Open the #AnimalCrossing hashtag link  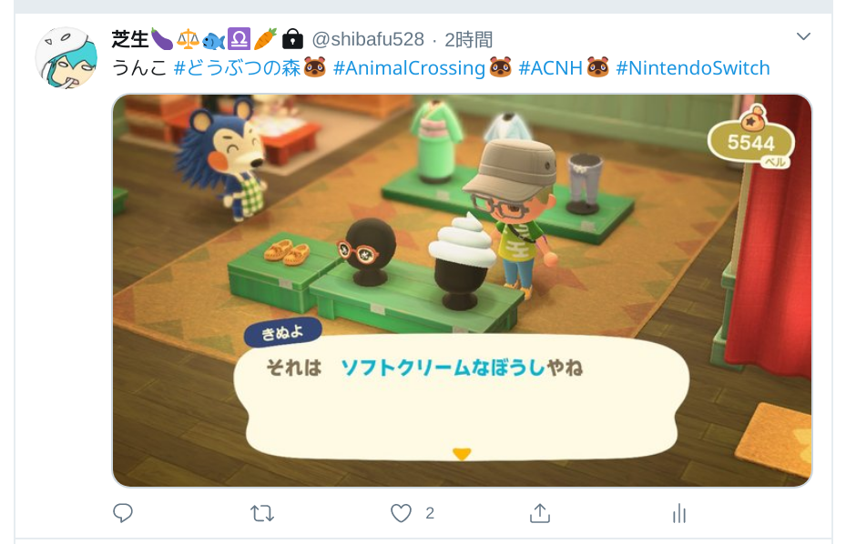point(410,68)
